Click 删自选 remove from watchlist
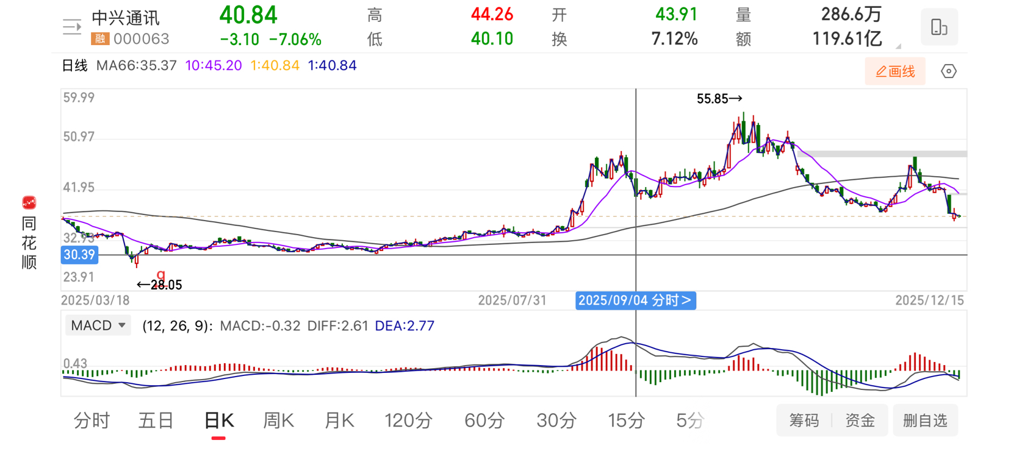Screen dimensions: 1019x468 [926, 420]
